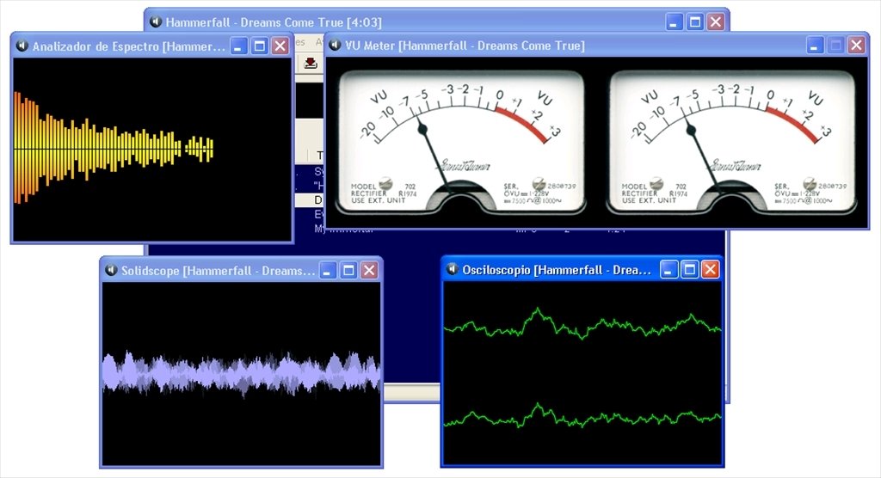Click the speaker icon in Hammerfall main window title
The image size is (881, 478).
[156, 21]
